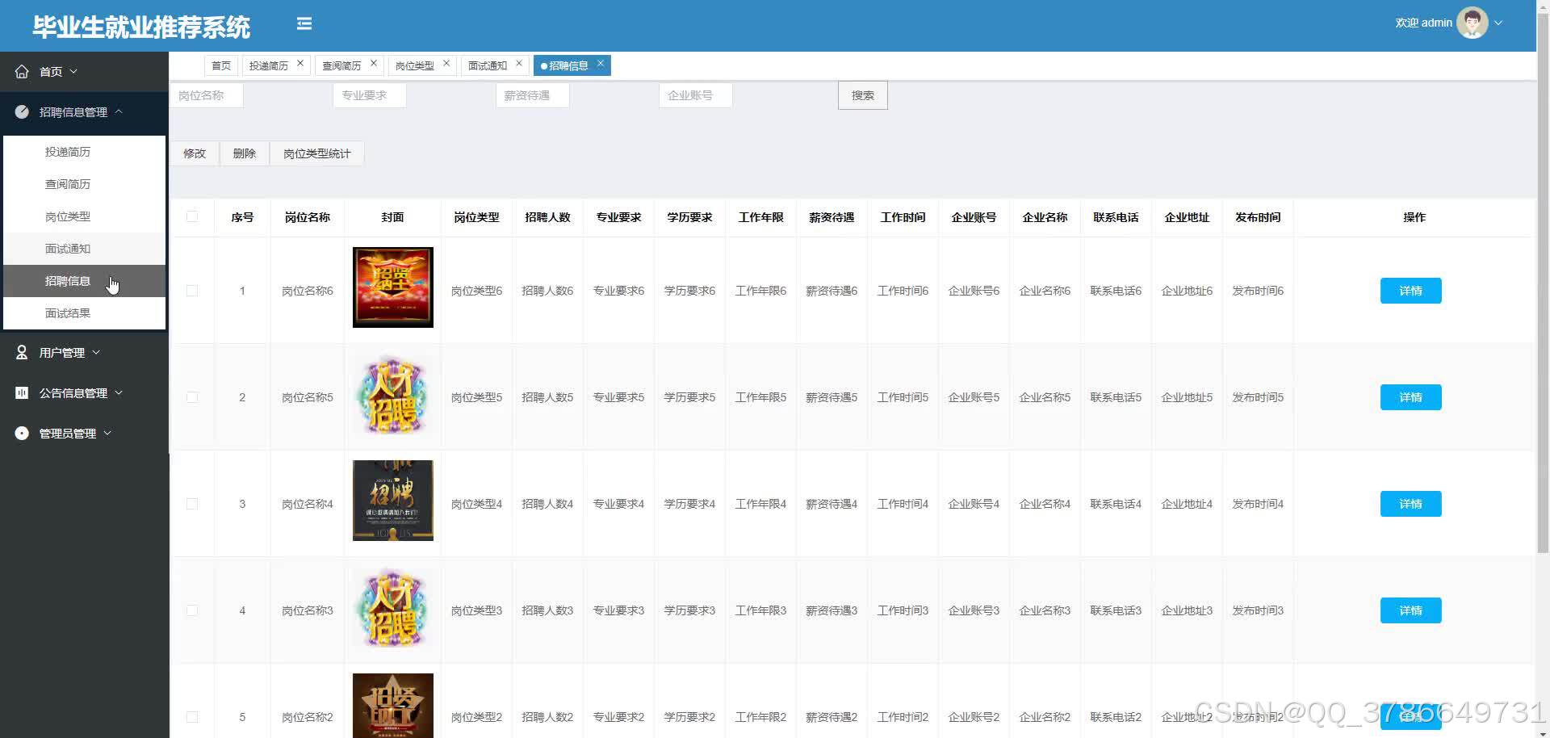Check the row checkbox for 岗位名称6
Screen dimensions: 1550x738
(x=192, y=291)
